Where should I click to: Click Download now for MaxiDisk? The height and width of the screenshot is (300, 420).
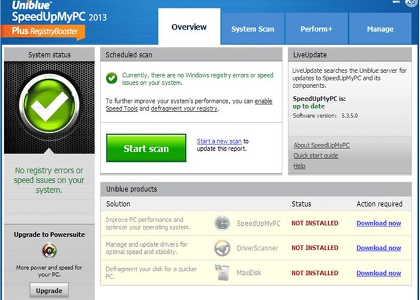pos(379,273)
